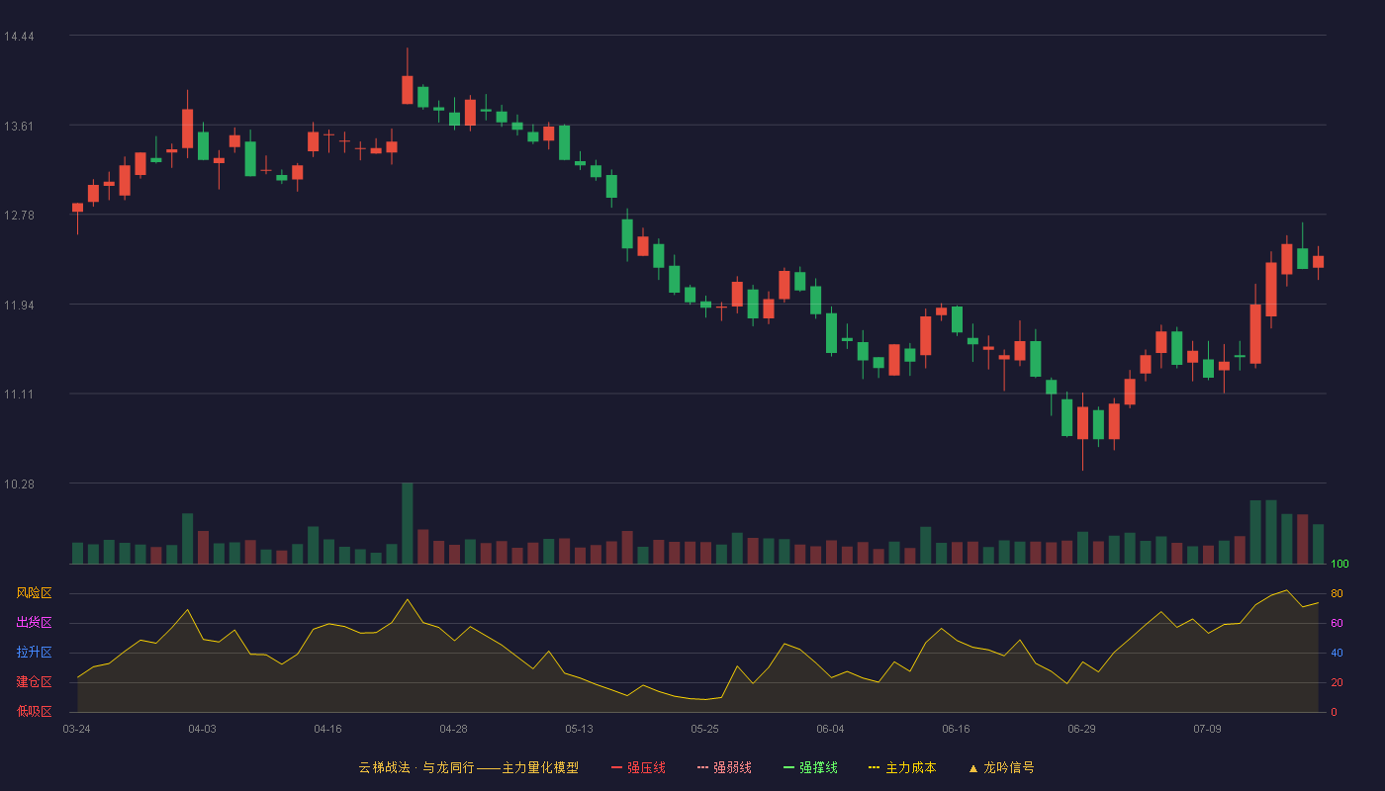Click the 建仓区 zone label
The width and height of the screenshot is (1385, 791).
[34, 682]
